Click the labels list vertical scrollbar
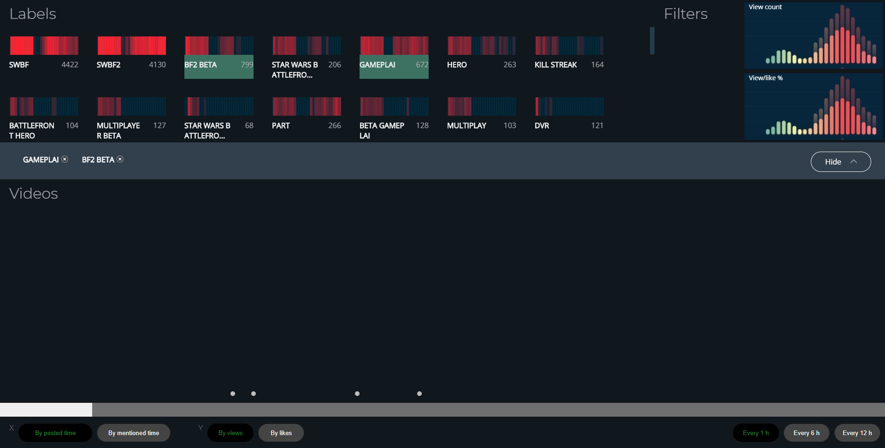This screenshot has height=448, width=885. tap(652, 41)
